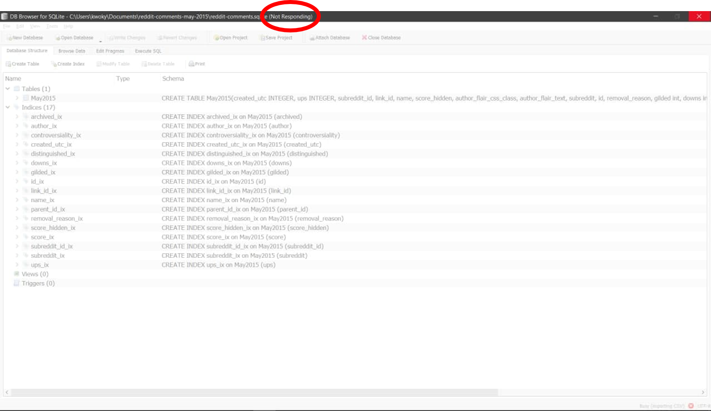The image size is (711, 411).
Task: Switch to the Execute SQL tab
Action: pos(148,51)
